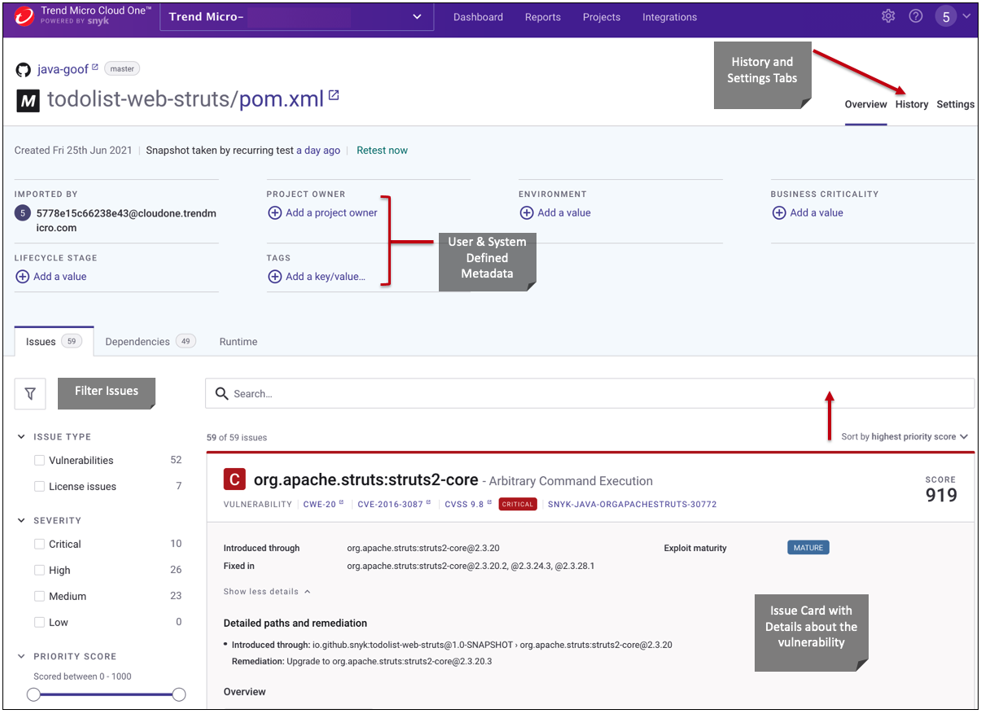981x714 pixels.
Task: Open the account menu chevron beside avatar
Action: click(966, 16)
